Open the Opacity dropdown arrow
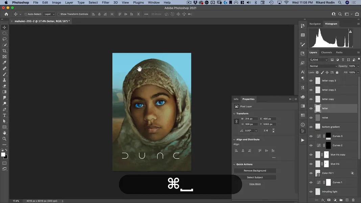Image resolution: width=361 pixels, height=203 pixels. coord(358,66)
